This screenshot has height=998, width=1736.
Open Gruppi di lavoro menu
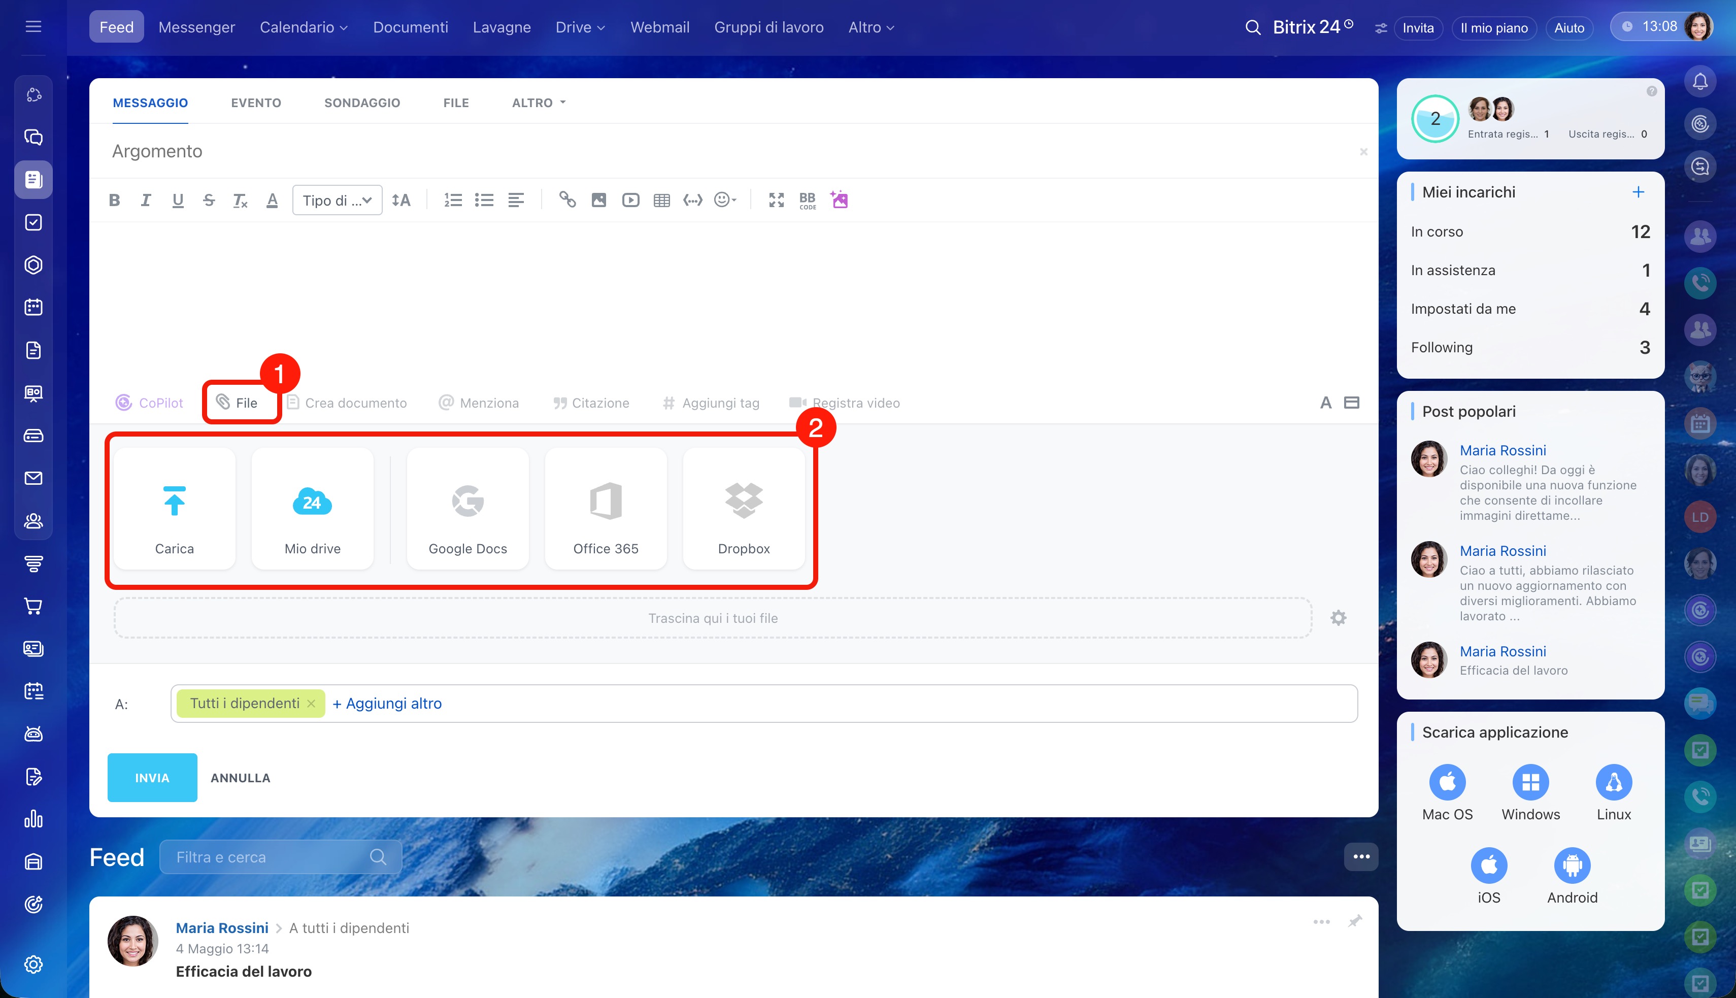click(769, 27)
